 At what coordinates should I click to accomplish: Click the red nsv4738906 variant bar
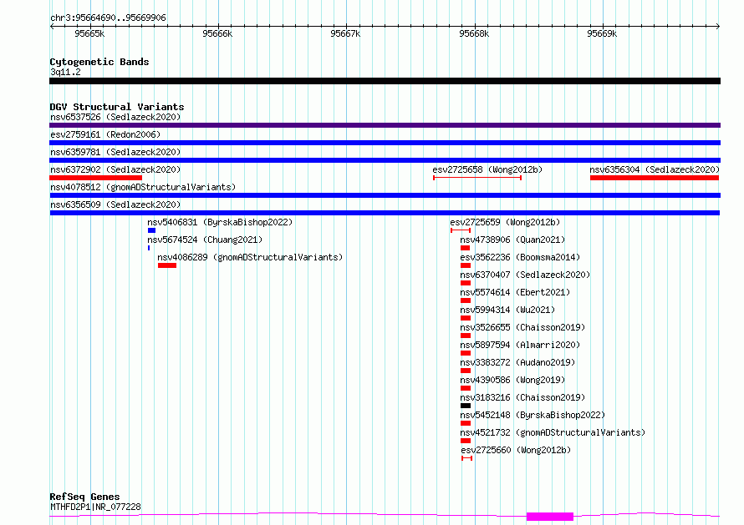[x=465, y=248]
